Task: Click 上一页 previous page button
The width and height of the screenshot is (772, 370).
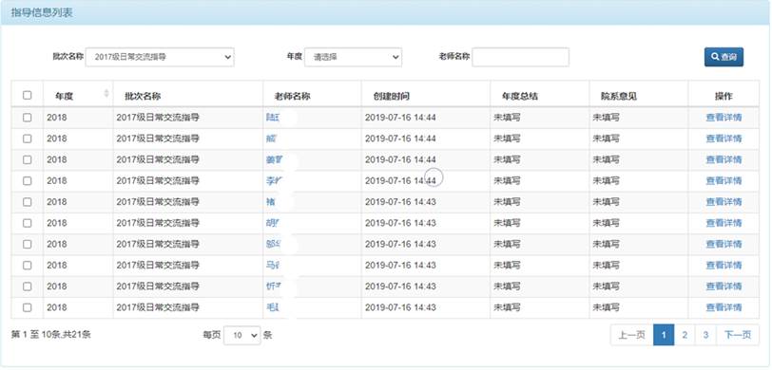Action: click(x=631, y=335)
